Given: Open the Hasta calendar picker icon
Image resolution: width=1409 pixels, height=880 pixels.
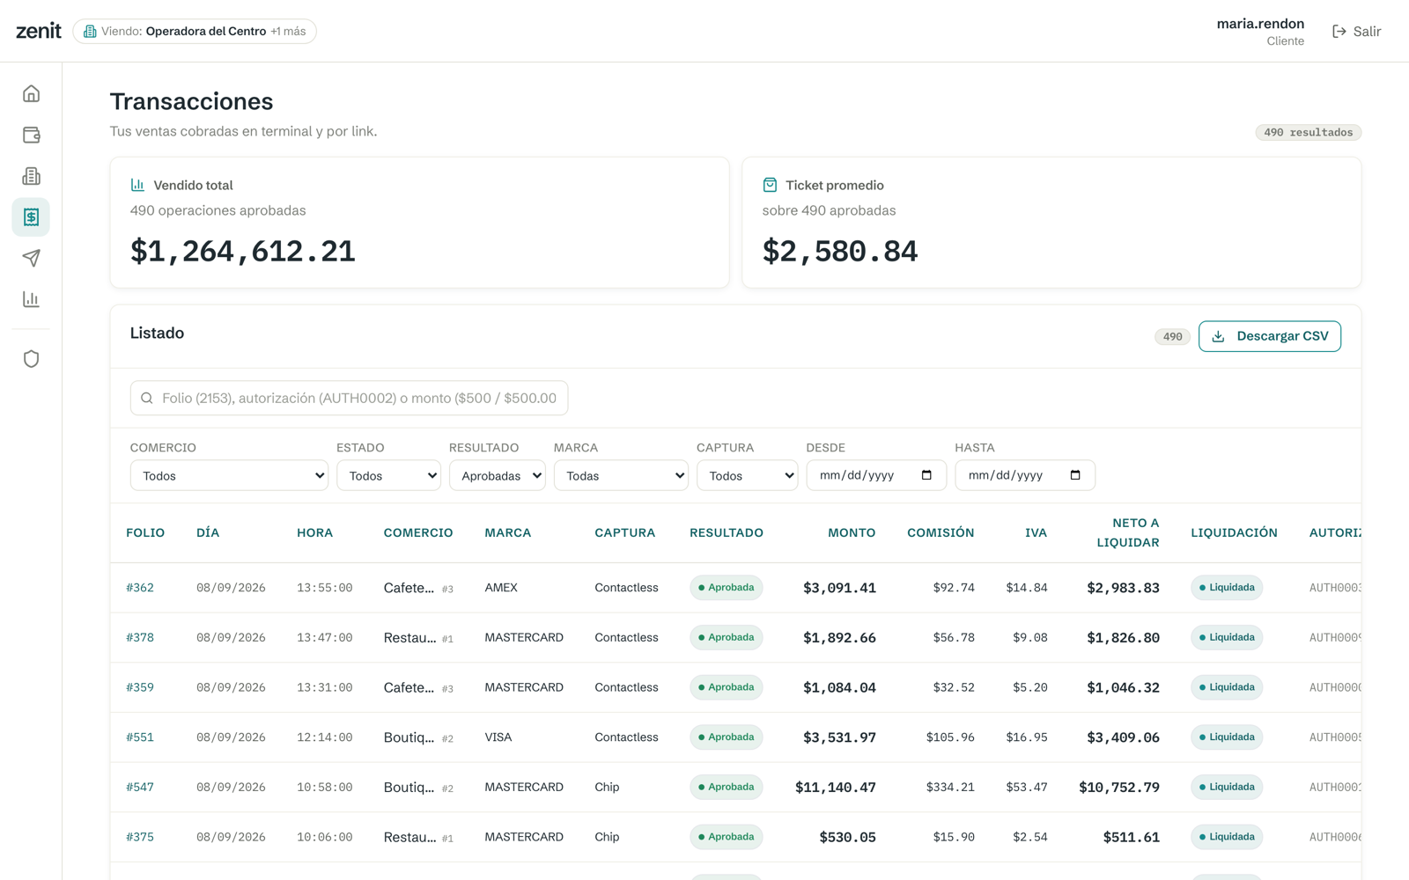Looking at the screenshot, I should 1075,475.
